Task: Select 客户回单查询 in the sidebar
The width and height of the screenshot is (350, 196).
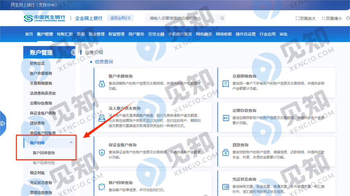Action: (44, 153)
